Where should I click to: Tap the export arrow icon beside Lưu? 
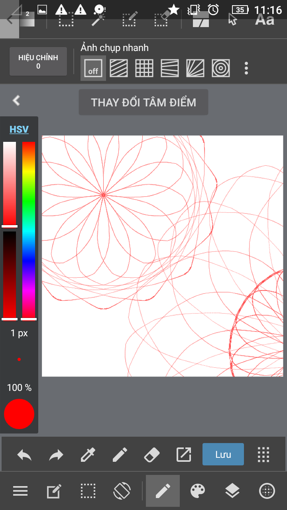tap(183, 455)
